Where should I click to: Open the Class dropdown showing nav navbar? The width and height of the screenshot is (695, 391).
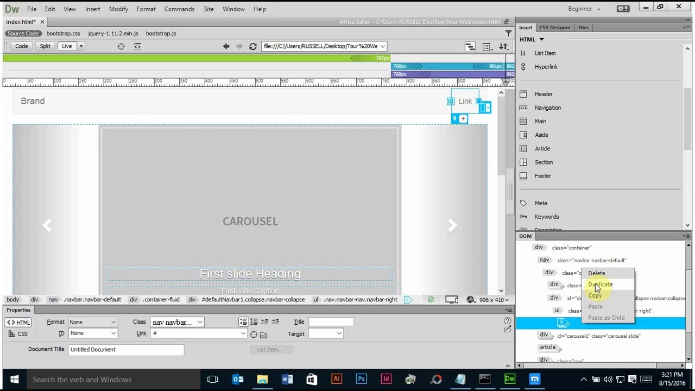(177, 322)
